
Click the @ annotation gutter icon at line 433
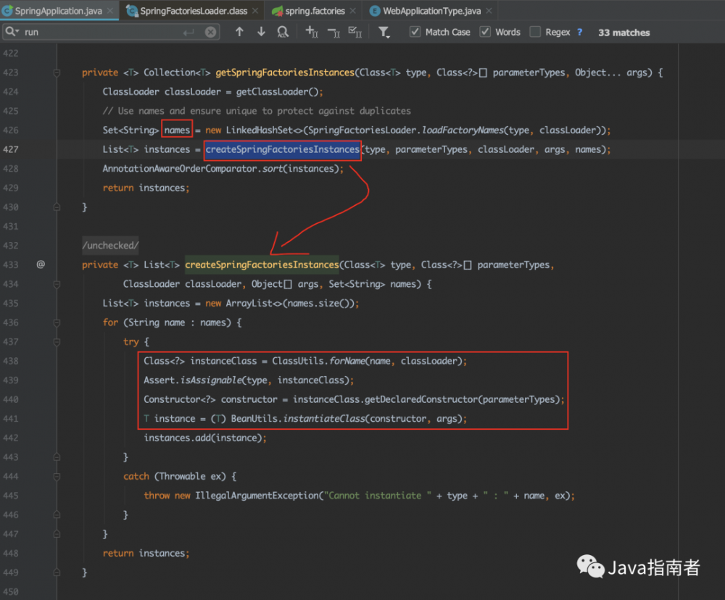[41, 264]
